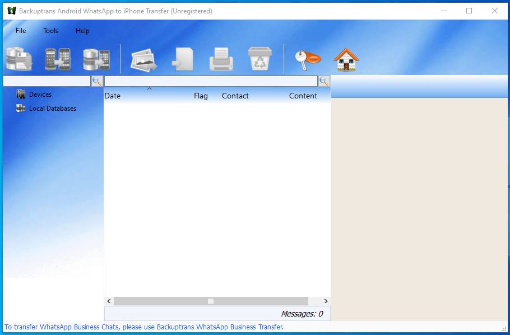This screenshot has width=510, height=335.
Task: Select Devices in the tree
Action: (40, 95)
